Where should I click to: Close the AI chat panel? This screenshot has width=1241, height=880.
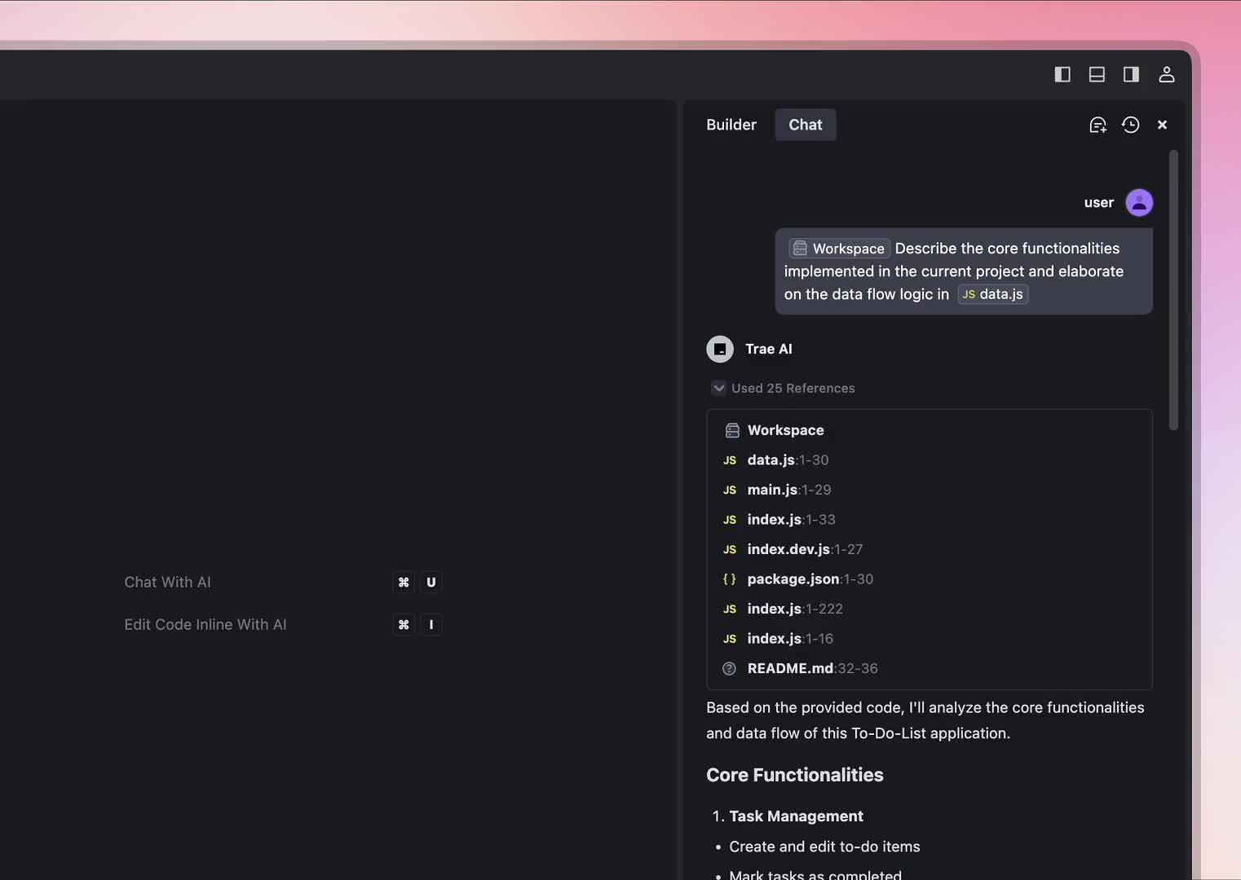(x=1162, y=125)
